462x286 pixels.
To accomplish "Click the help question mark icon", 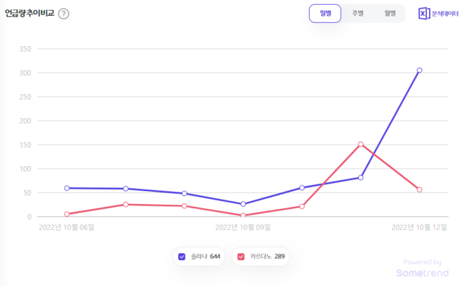I will [x=63, y=14].
